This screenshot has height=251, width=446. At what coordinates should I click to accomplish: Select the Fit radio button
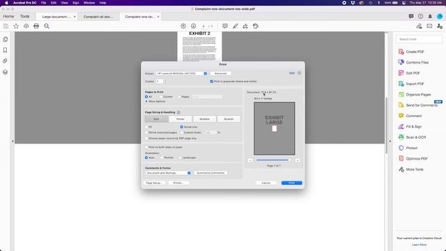point(146,127)
